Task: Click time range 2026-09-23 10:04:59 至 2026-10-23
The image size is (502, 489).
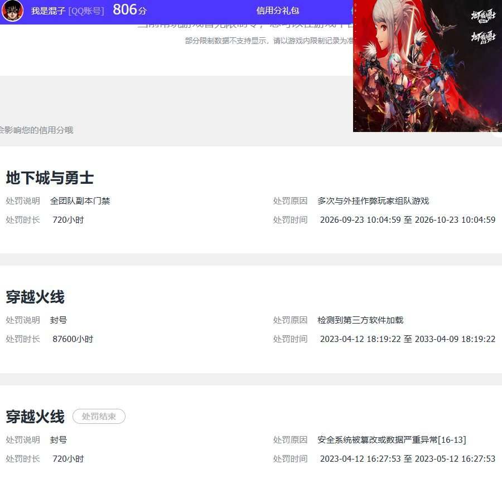Action: pyautogui.click(x=408, y=220)
